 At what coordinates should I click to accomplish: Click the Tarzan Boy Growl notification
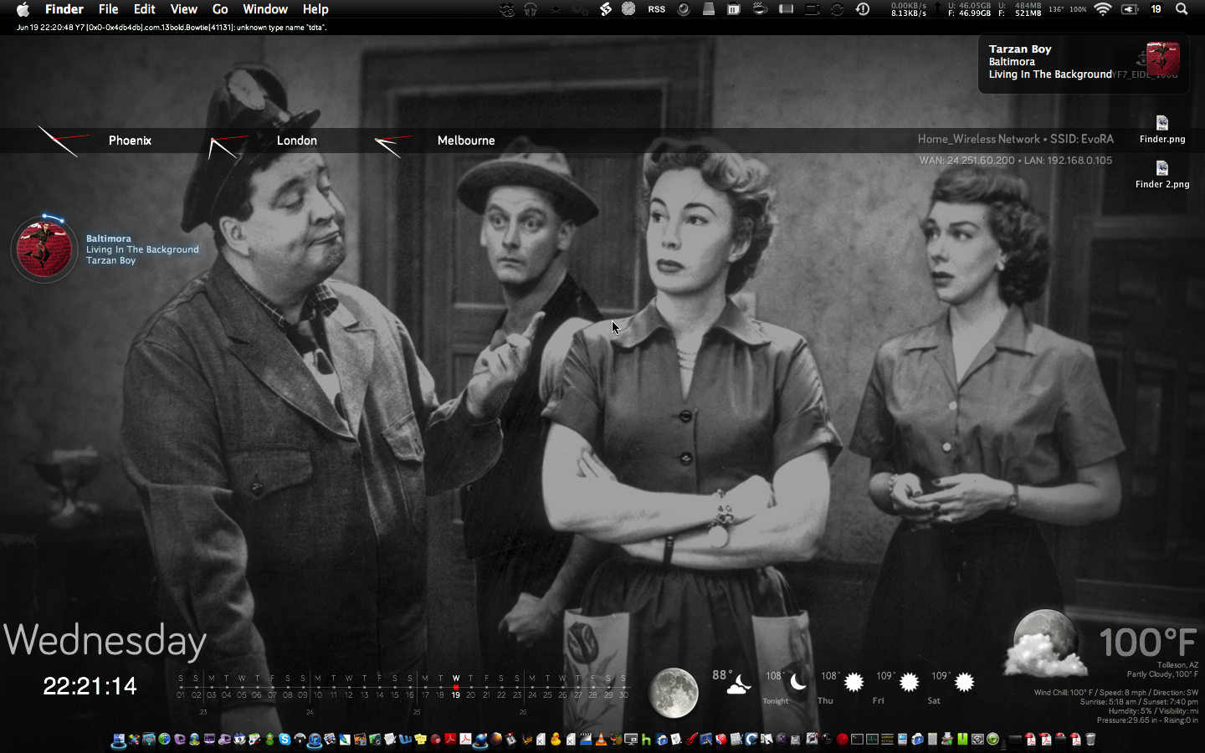1084,63
